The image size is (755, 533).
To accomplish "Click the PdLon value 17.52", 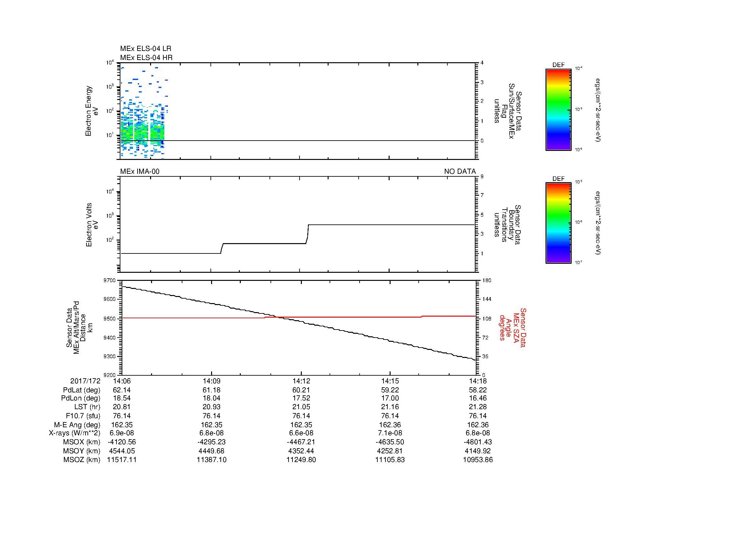I will (301, 398).
